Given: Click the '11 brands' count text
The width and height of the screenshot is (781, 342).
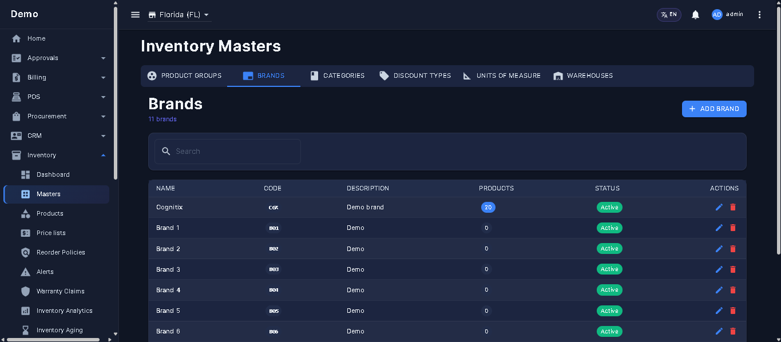Looking at the screenshot, I should click(162, 119).
